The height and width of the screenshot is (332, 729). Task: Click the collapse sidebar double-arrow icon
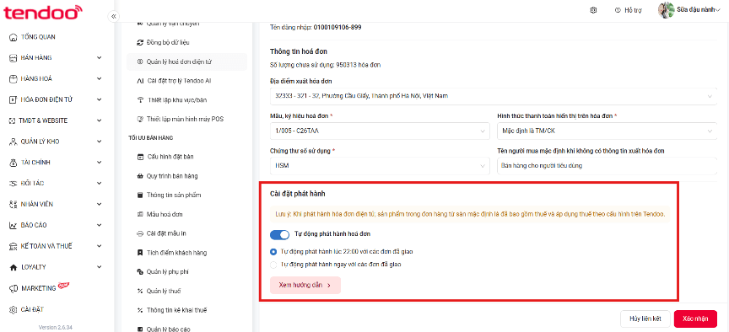[113, 16]
